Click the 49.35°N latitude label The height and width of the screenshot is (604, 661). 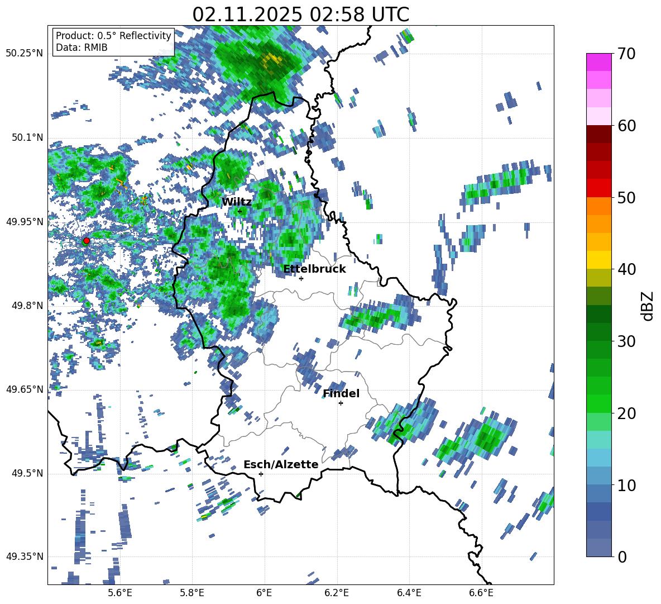pyautogui.click(x=25, y=557)
